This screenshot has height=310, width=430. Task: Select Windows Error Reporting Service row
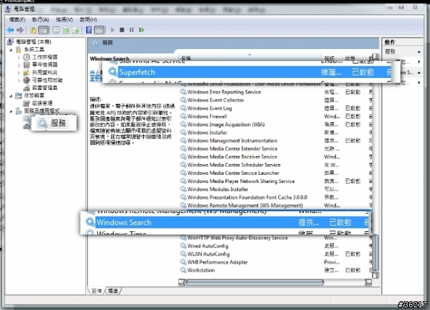(275, 92)
